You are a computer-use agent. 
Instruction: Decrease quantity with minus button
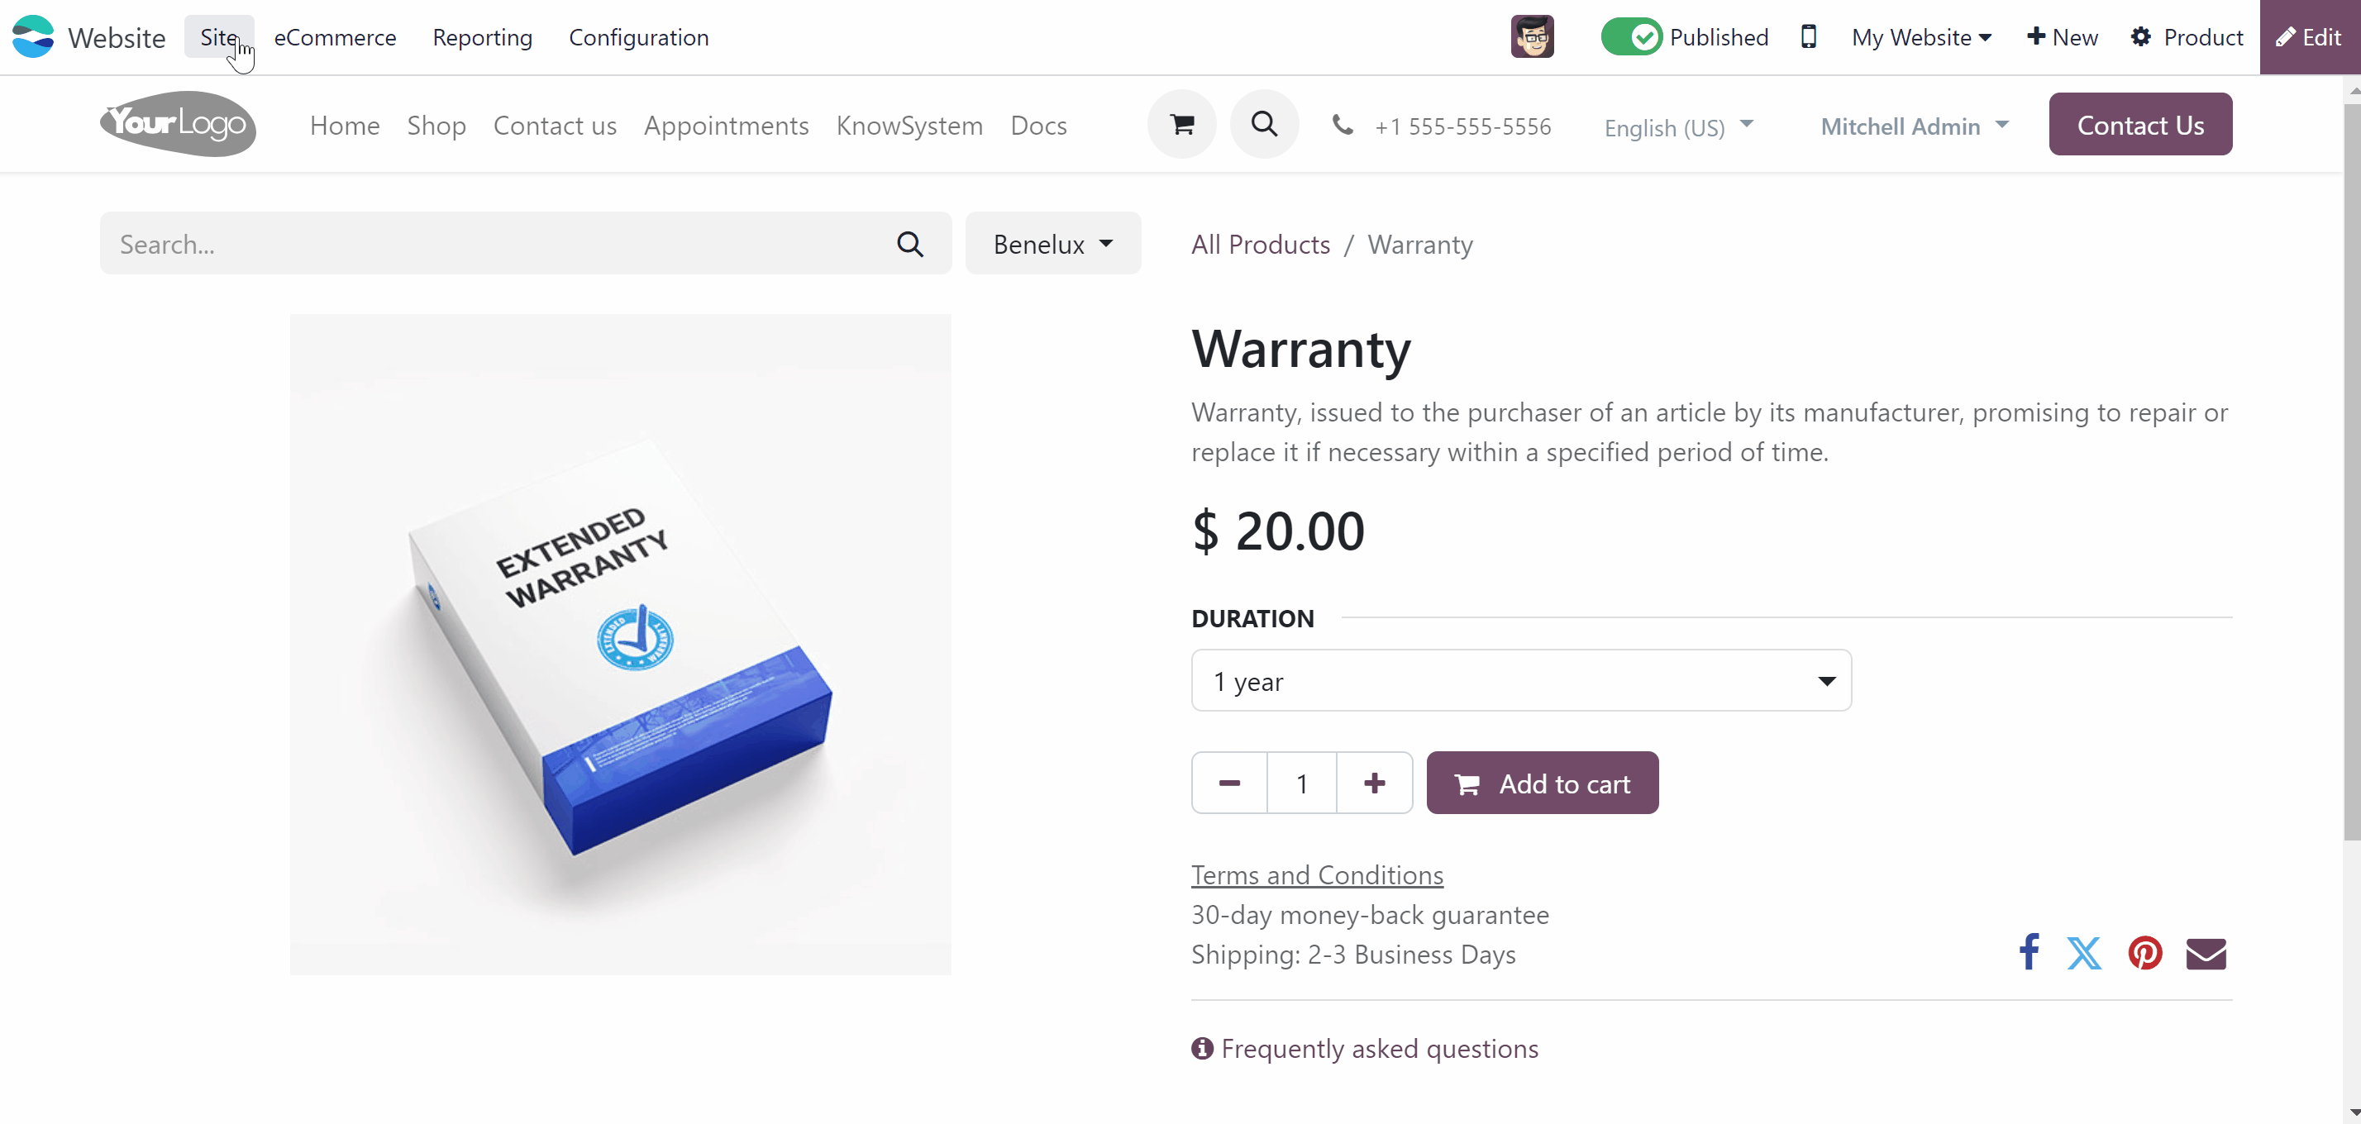(1229, 783)
